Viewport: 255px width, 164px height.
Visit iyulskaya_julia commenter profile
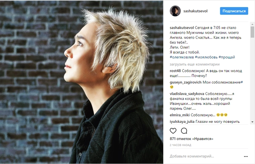coord(182,122)
